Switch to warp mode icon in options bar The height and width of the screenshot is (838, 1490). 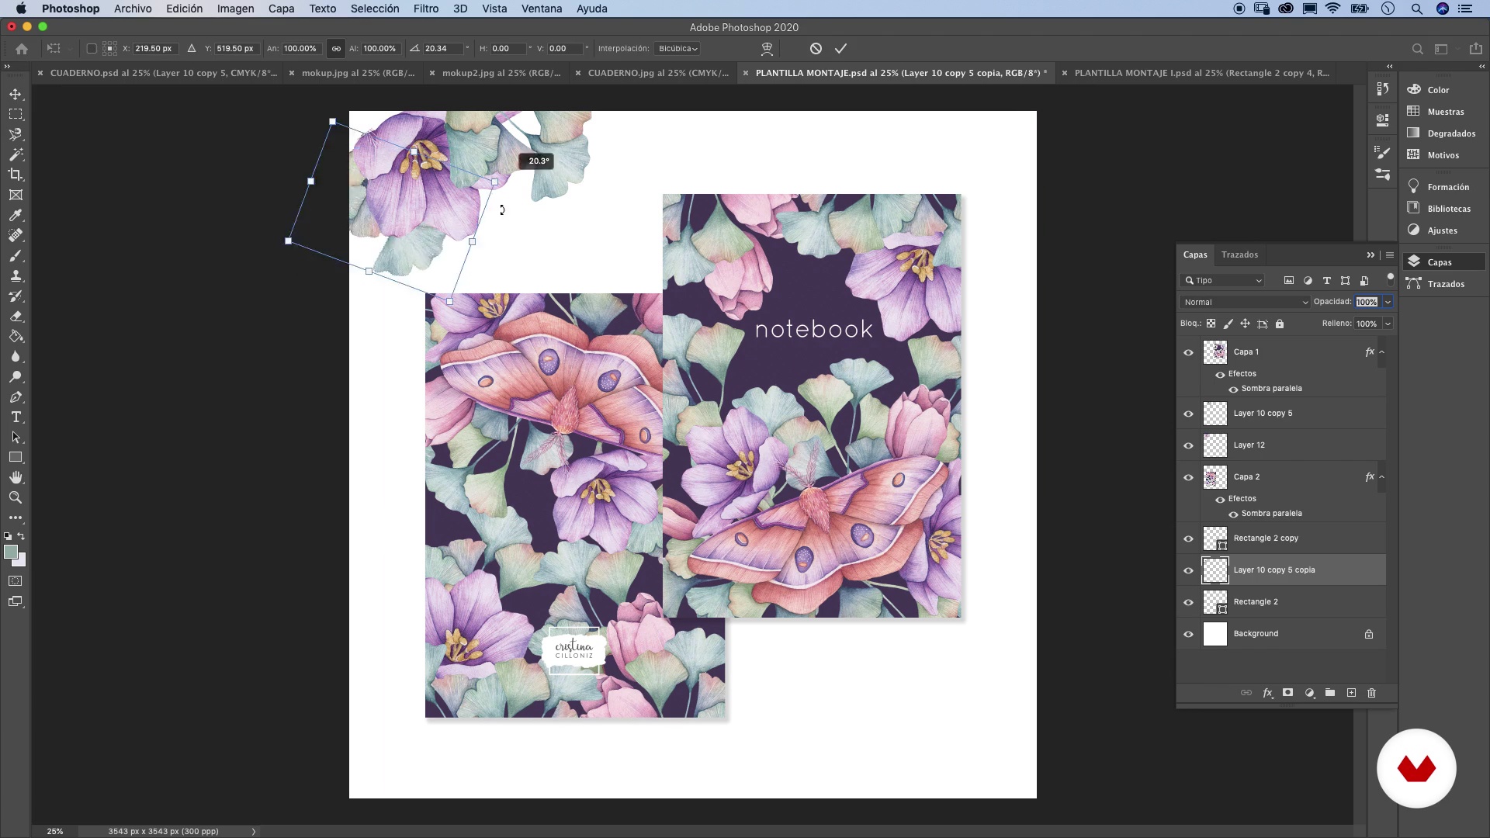[x=767, y=48]
